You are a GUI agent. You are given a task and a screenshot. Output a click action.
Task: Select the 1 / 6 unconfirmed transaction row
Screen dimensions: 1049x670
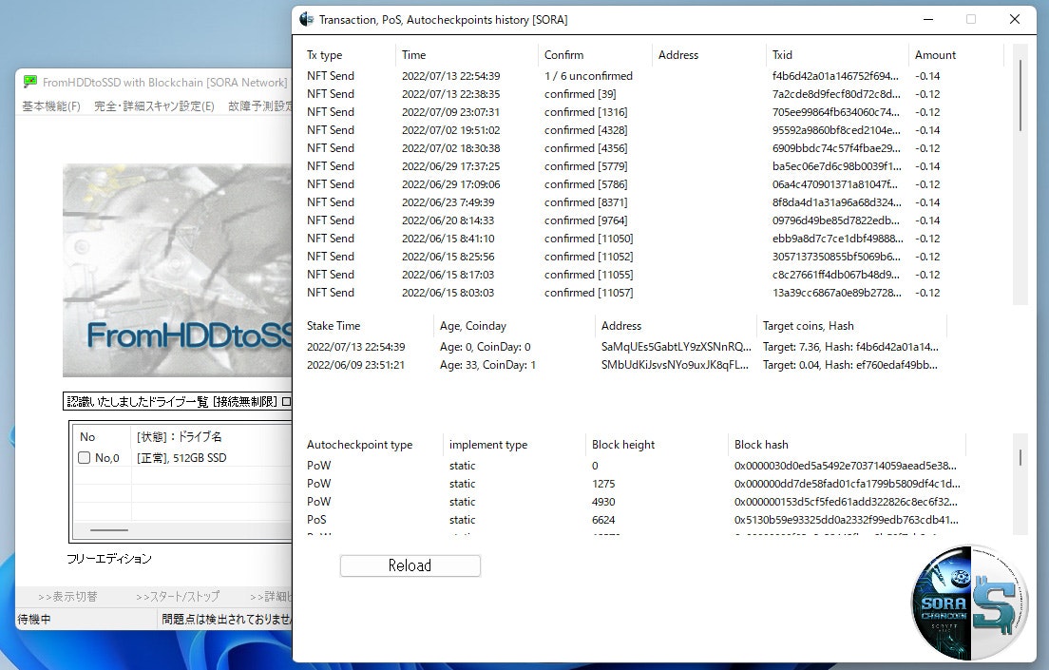(652, 76)
